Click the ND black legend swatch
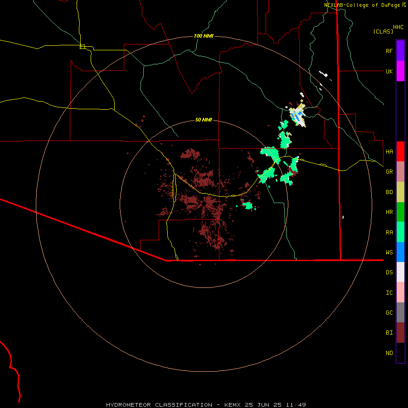The image size is (408, 408). (x=400, y=353)
